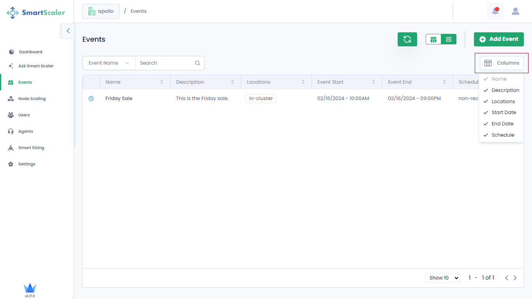532x299 pixels.
Task: Uncheck Description in the column list
Action: tap(501, 90)
